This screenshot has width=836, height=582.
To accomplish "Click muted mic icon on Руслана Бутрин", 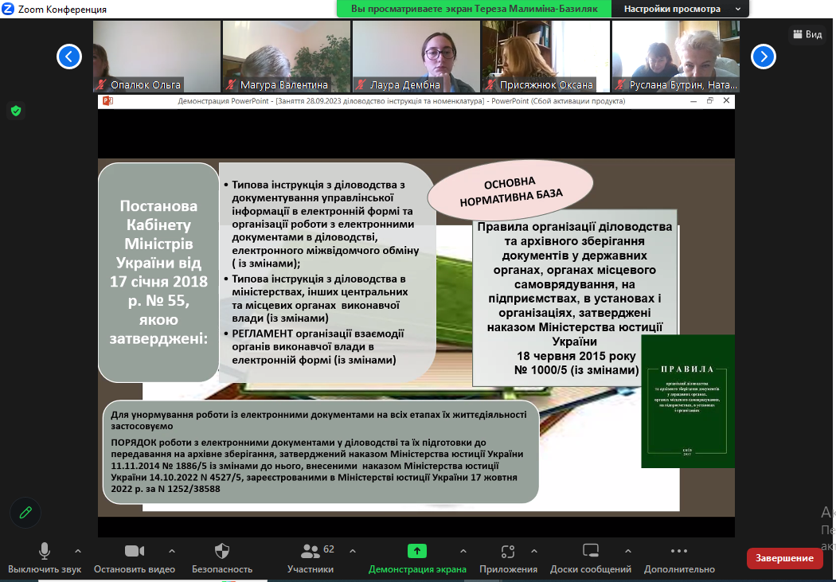I will coord(619,84).
